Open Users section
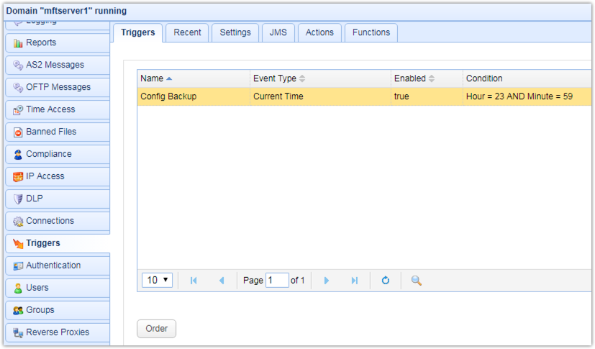 click(58, 289)
